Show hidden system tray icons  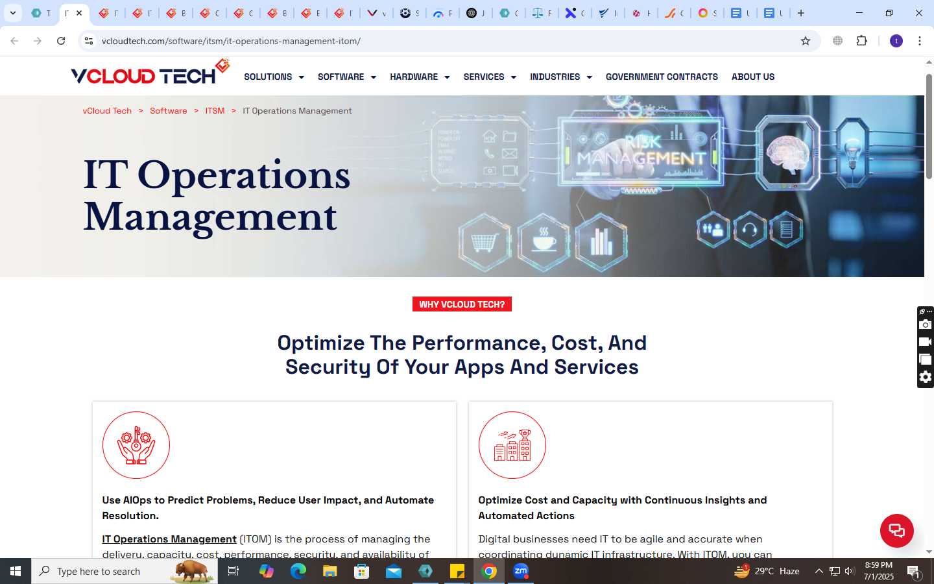[819, 571]
